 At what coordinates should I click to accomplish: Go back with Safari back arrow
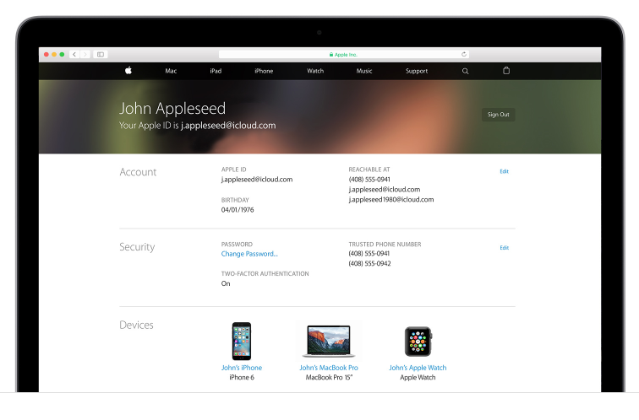coord(74,54)
